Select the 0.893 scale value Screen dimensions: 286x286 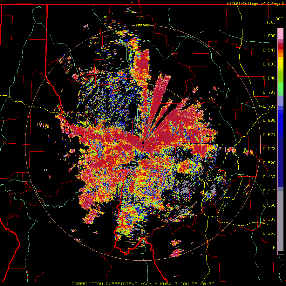tap(269, 64)
